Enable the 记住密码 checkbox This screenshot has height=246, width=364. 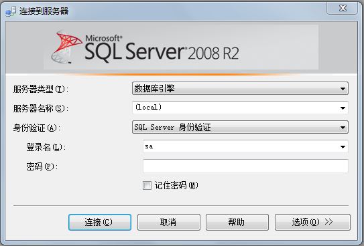click(147, 185)
